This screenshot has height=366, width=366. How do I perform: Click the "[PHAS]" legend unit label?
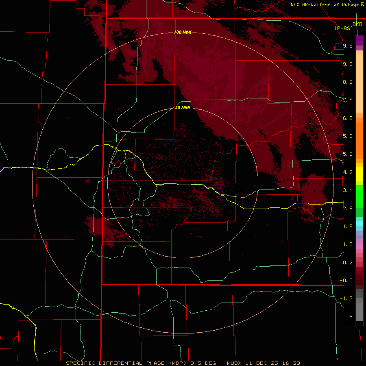(x=344, y=28)
